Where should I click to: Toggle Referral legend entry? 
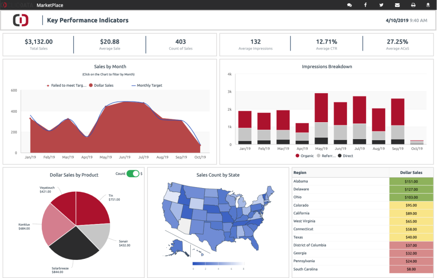point(326,156)
